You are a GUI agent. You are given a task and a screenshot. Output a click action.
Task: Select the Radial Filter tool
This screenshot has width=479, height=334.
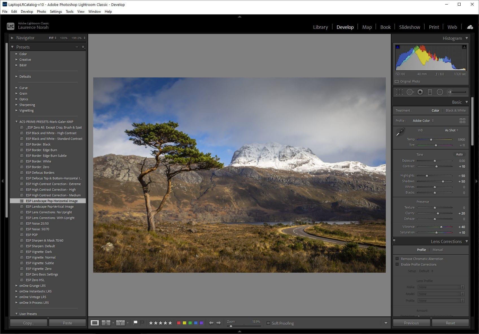coord(440,92)
